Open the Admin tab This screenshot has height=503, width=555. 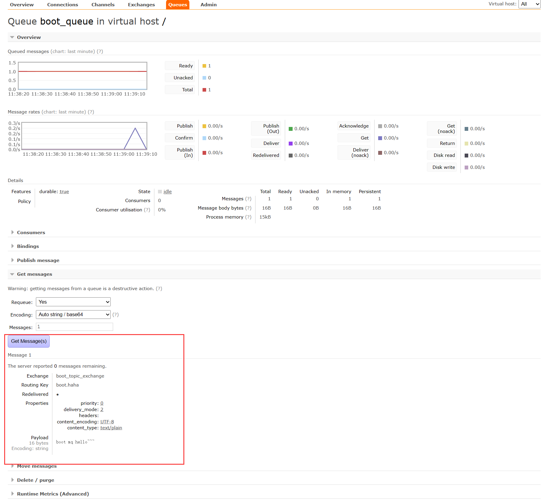point(208,4)
